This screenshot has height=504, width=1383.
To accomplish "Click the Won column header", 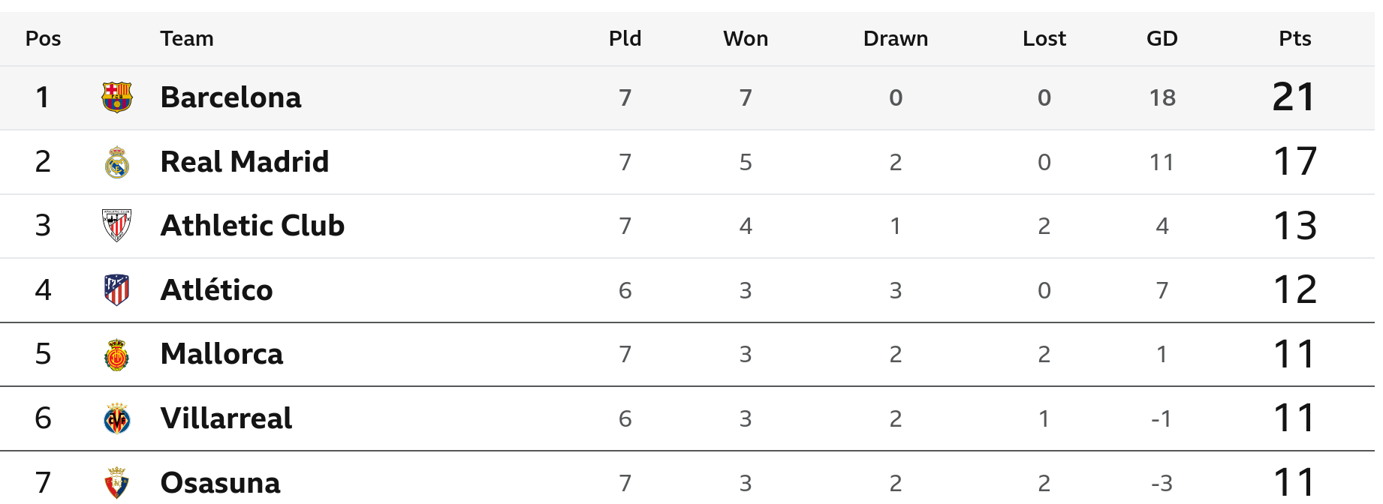I will click(745, 39).
